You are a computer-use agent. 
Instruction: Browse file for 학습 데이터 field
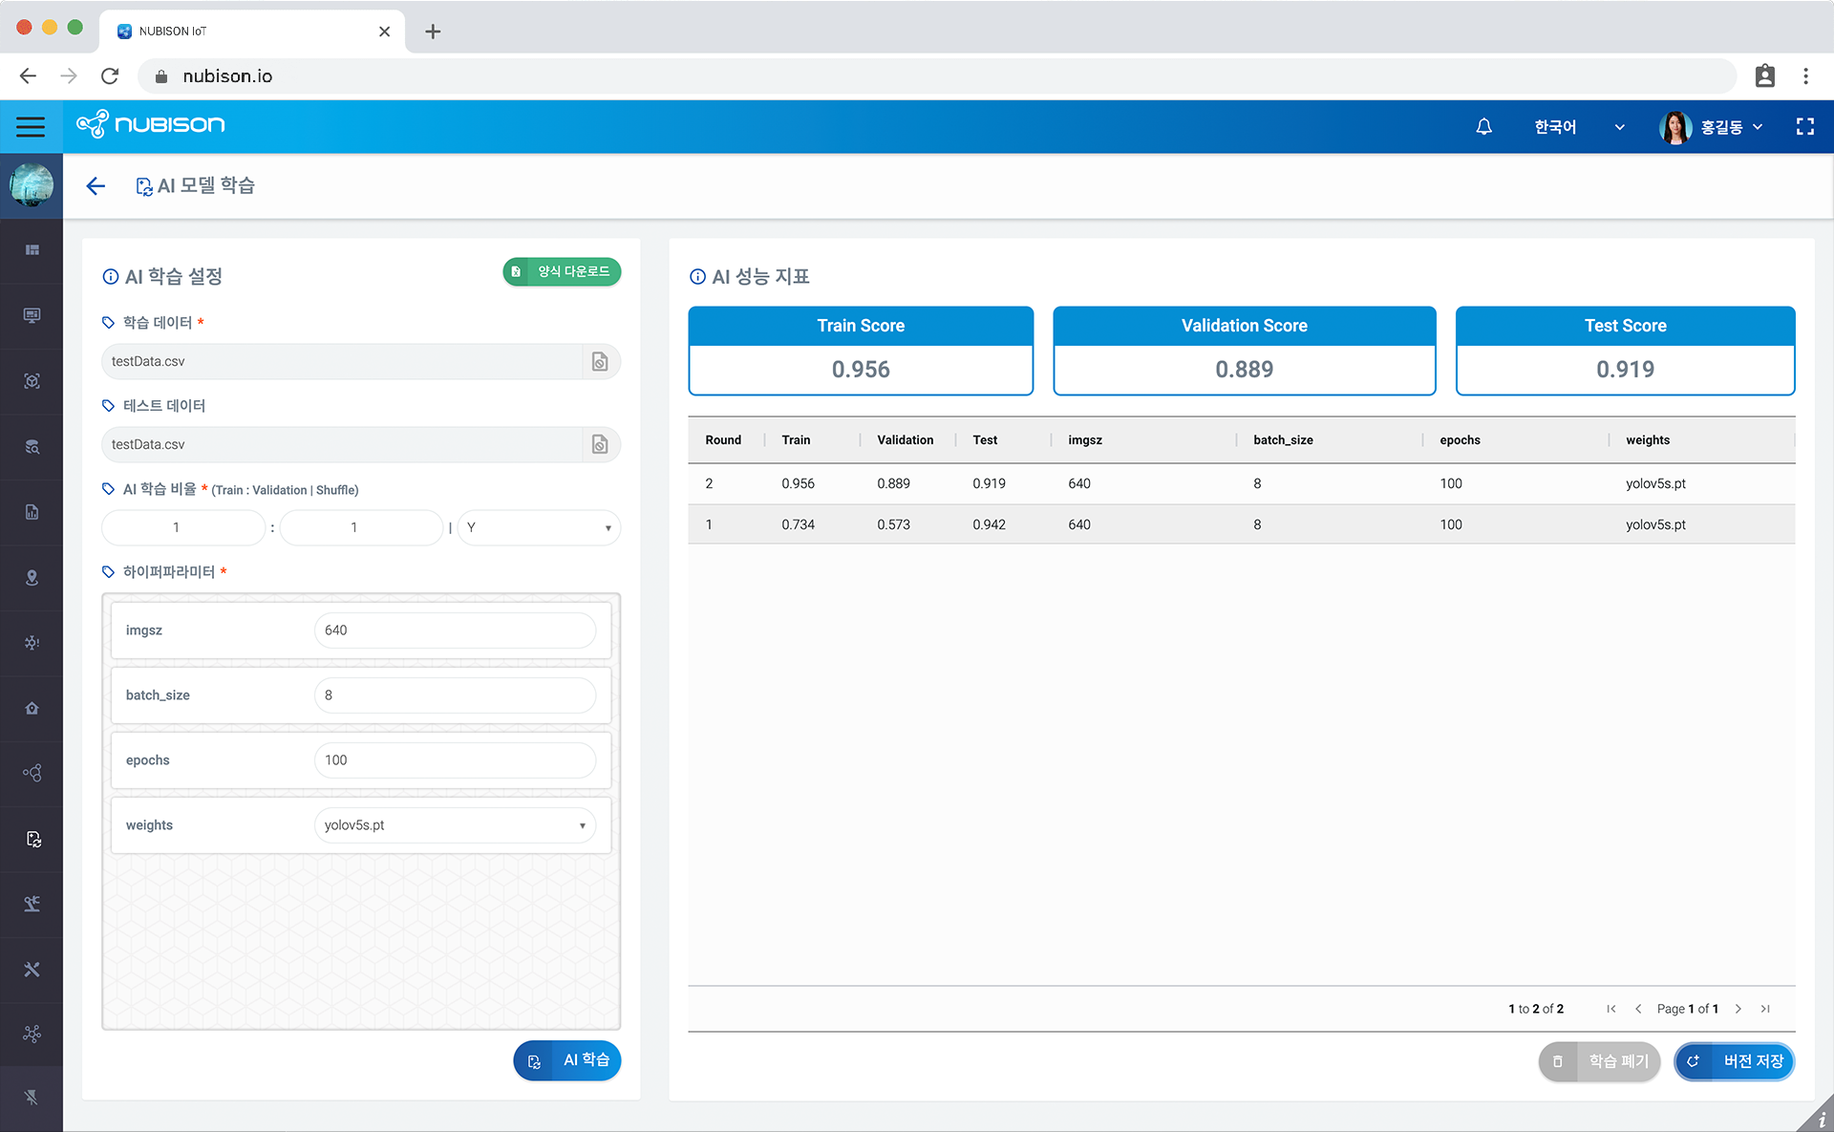click(x=600, y=361)
